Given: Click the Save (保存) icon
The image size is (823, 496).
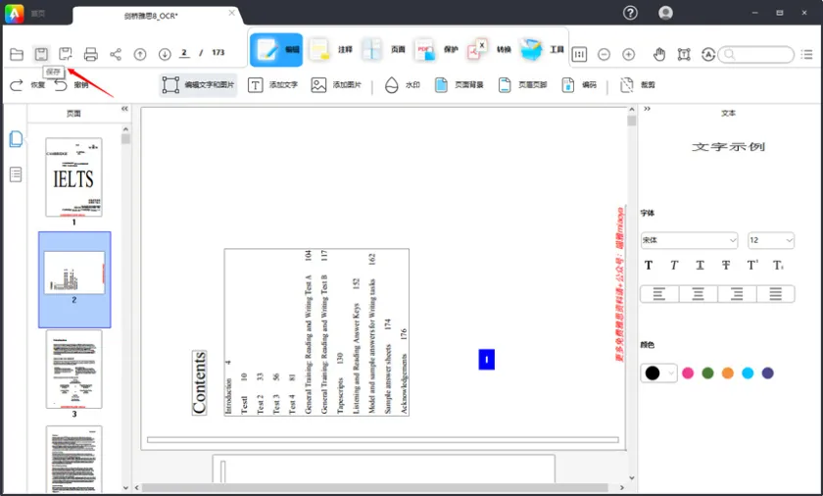Looking at the screenshot, I should [41, 54].
